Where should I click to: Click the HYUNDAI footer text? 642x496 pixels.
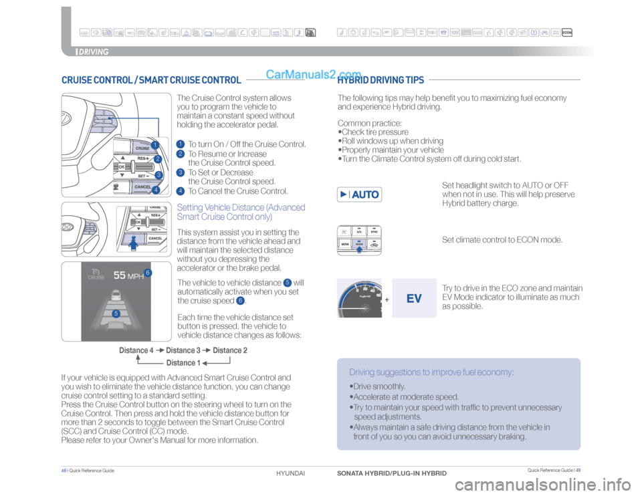[290, 473]
